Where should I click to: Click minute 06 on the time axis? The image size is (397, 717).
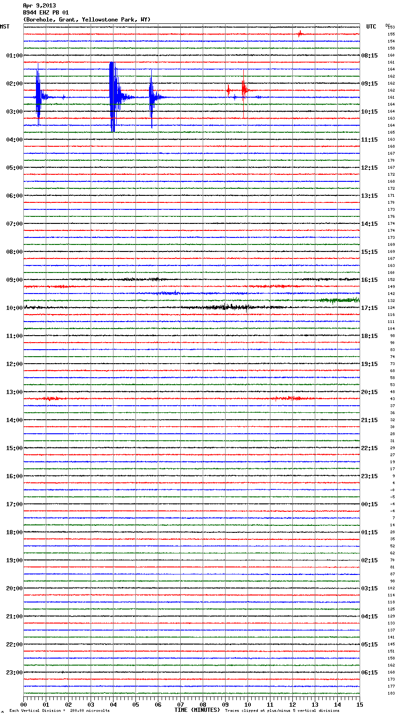click(x=158, y=704)
